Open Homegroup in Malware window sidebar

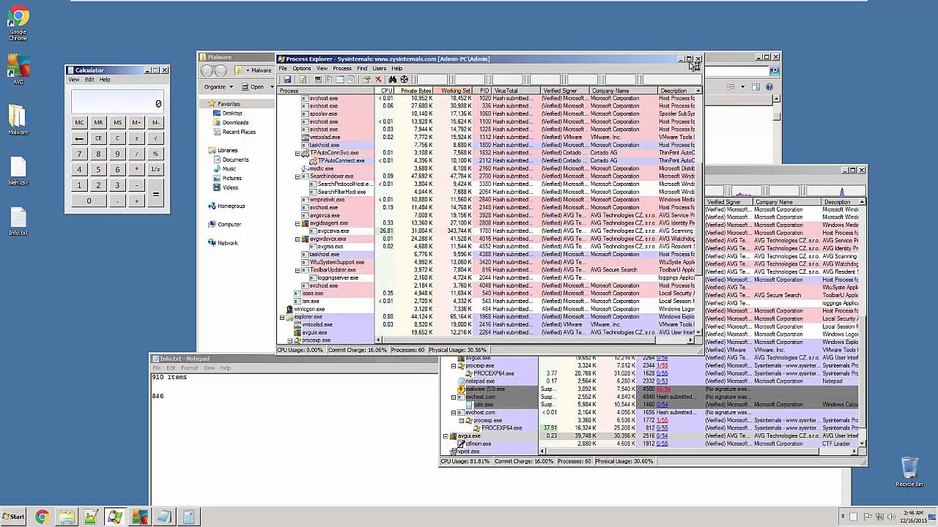226,206
